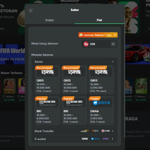Select the QRIS option with ETA 2 menit
The image size is (150, 150).
(x=47, y=80)
